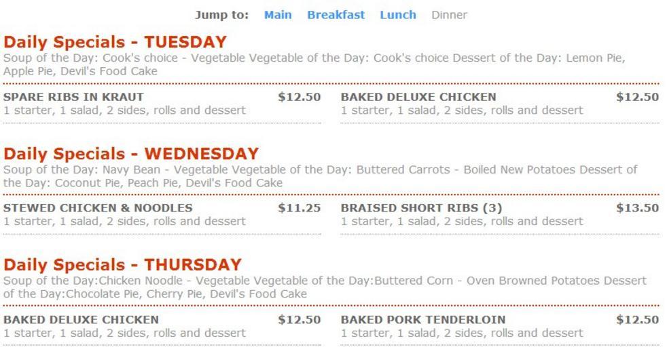Select Tuesday's Baked Deluxe Chicken item
Screen dimensions: 667x347
(418, 97)
